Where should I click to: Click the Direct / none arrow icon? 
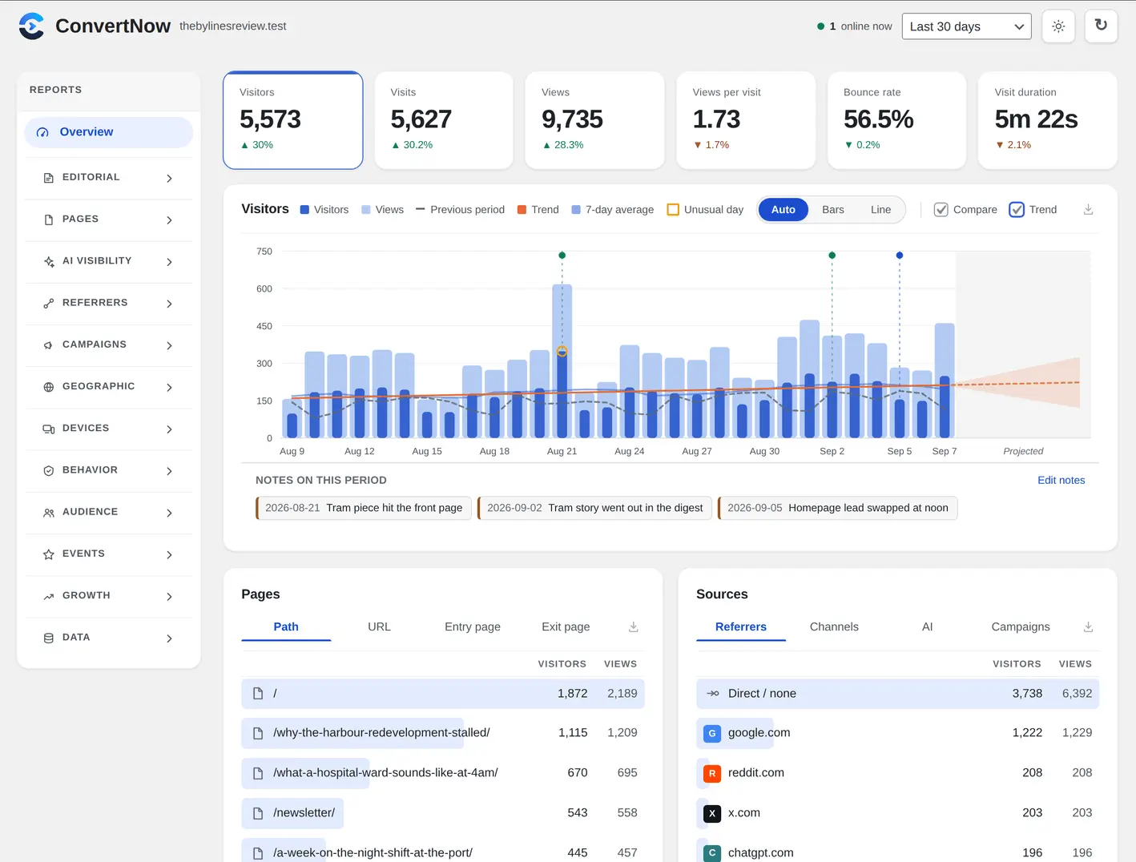click(712, 694)
